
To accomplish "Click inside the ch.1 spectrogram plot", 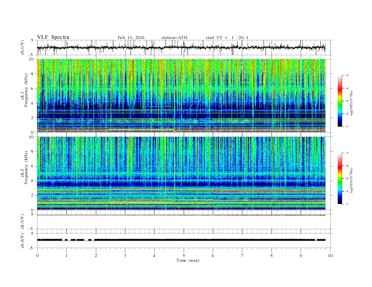I will tap(181, 96).
